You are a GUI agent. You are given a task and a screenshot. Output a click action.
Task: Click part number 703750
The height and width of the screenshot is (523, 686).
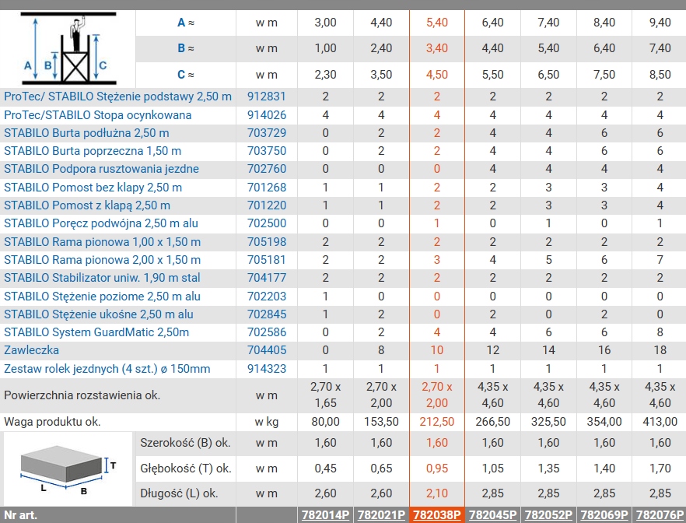tap(267, 151)
